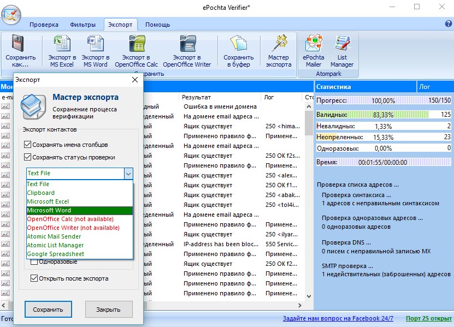Open List Manager
454x327 pixels.
342,51
